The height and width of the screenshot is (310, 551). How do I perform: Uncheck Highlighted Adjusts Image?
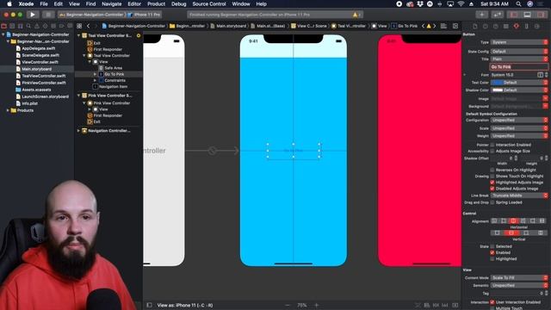click(x=492, y=183)
